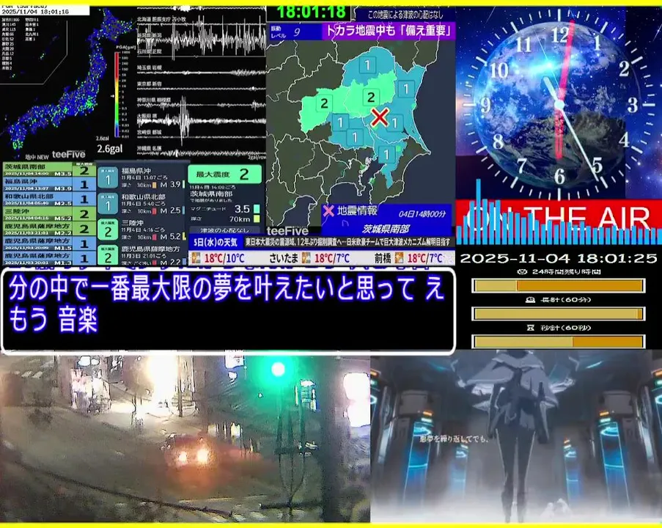Open the anime video with the cloaked figure
662x528 pixels.
click(516, 436)
